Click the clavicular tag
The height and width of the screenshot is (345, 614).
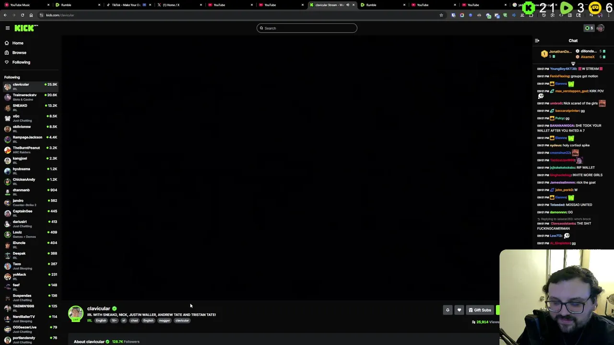pos(182,321)
